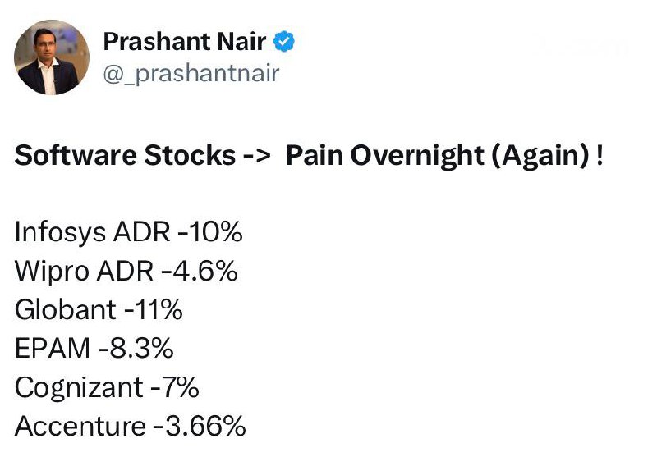
Task: Select the "EPAM" company name
Action: point(53,348)
